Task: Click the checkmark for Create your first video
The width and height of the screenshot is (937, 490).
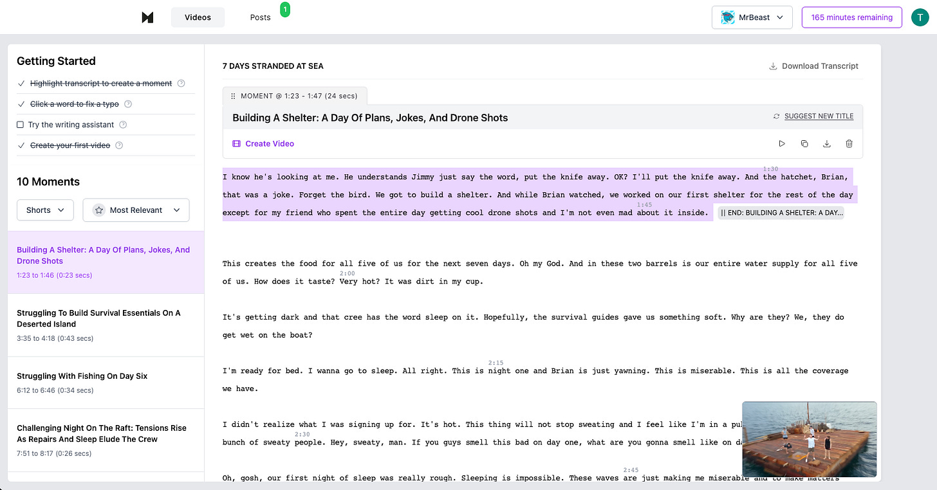Action: pyautogui.click(x=21, y=145)
